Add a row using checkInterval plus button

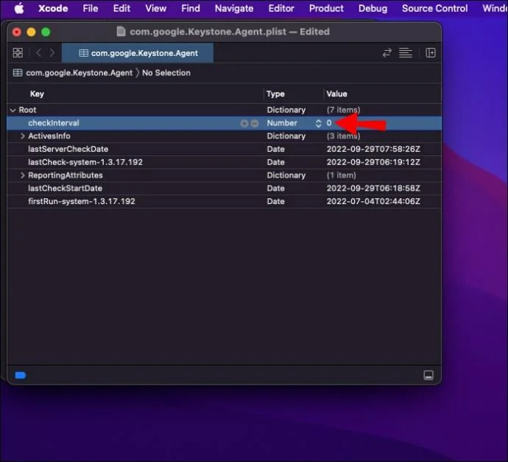pos(244,123)
